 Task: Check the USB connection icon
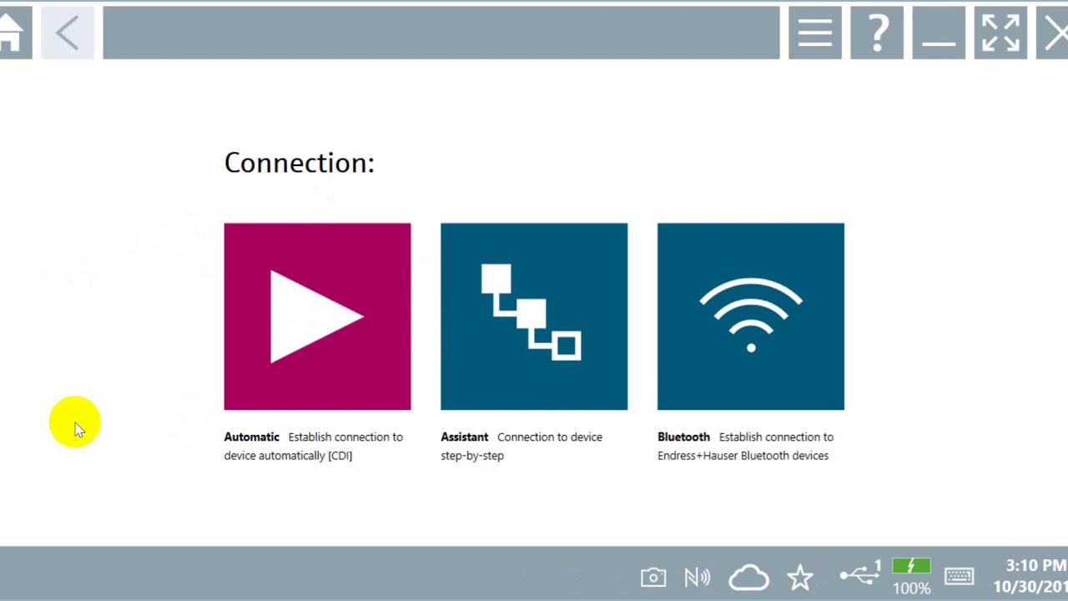coord(860,573)
